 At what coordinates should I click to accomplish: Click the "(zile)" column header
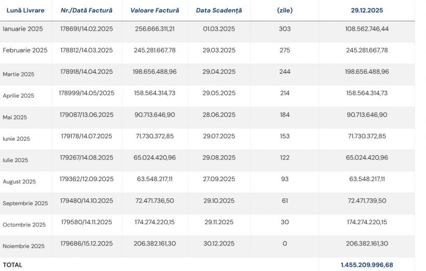285,10
